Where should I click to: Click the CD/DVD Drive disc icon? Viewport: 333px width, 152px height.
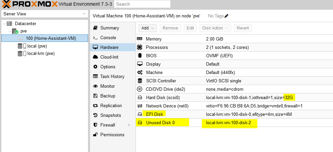[x=140, y=89]
